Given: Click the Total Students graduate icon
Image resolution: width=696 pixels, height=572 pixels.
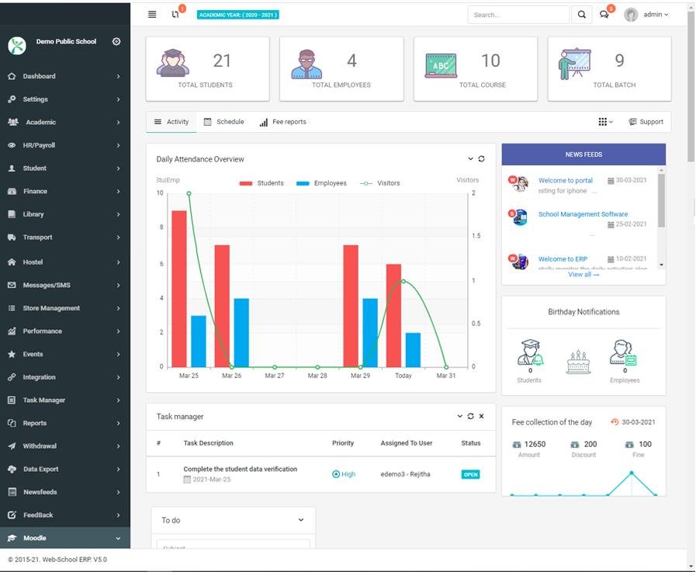Looking at the screenshot, I should click(x=172, y=64).
